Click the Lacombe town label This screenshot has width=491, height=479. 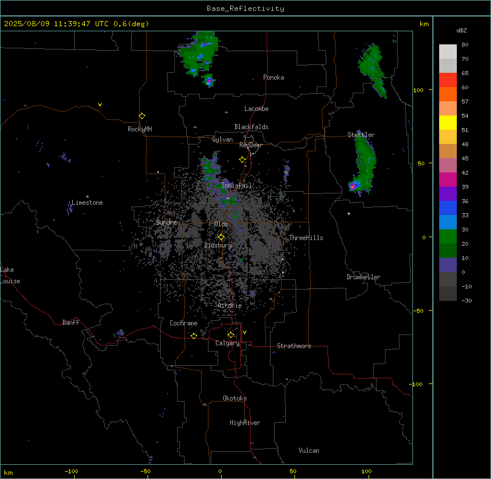(256, 109)
